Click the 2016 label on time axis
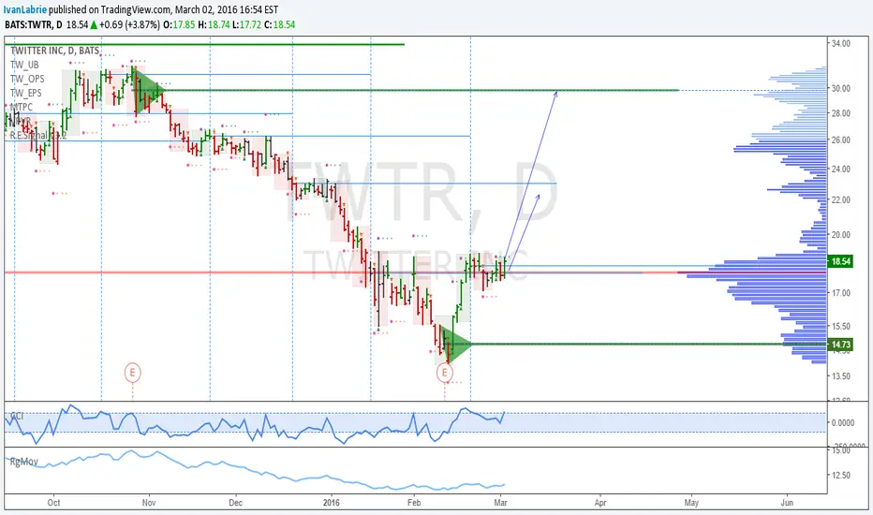 [332, 502]
